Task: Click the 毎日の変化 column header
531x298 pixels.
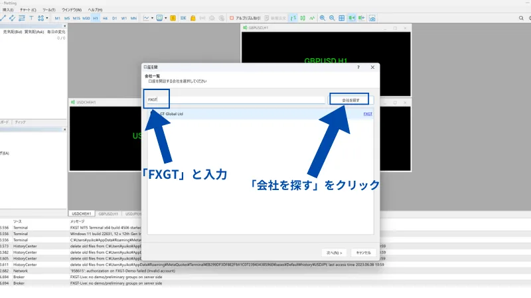Action: click(x=56, y=32)
